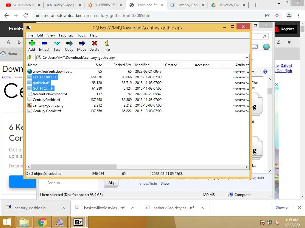Click the Add toolbar button in 7-Zip
The height and width of the screenshot is (228, 305).
pos(32,46)
